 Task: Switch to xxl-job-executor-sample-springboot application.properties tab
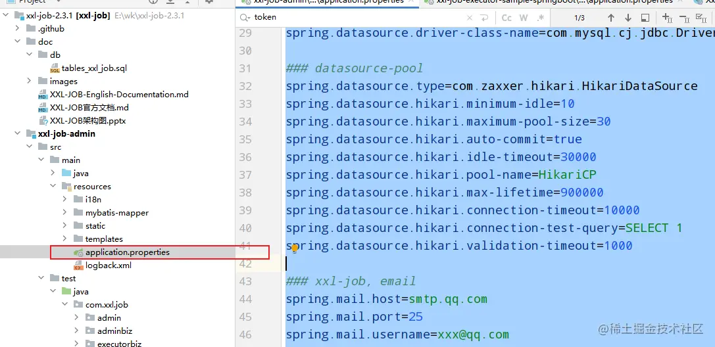point(555,2)
